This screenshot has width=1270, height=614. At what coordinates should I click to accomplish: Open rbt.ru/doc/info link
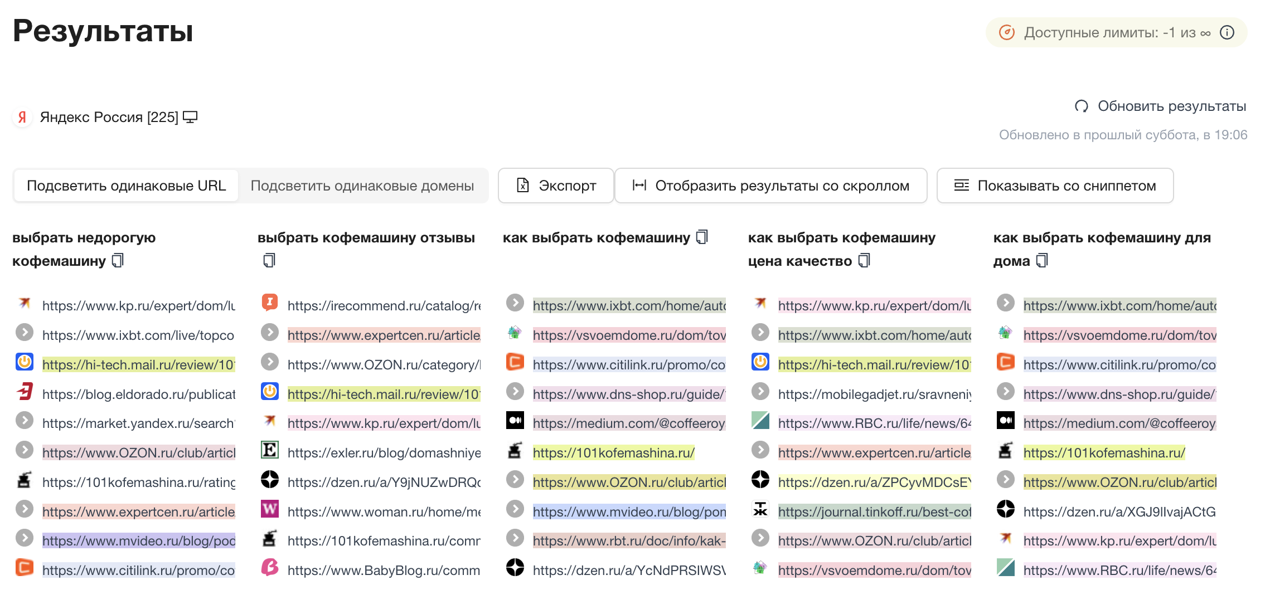click(x=629, y=540)
